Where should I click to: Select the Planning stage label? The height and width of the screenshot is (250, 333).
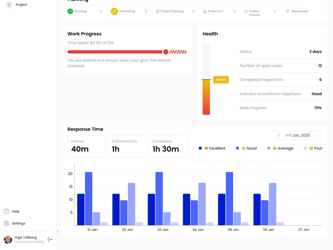80,11
